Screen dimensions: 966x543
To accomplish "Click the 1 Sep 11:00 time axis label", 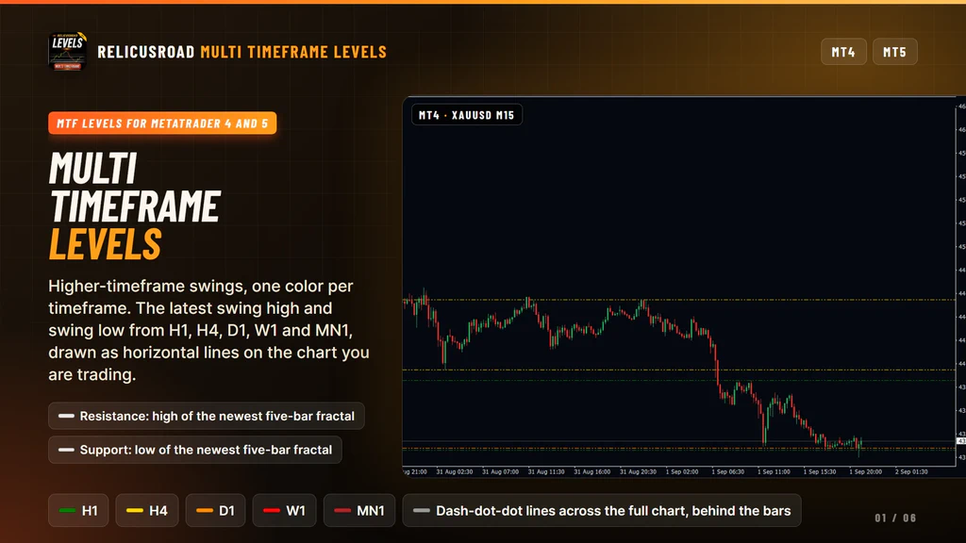I will (774, 471).
